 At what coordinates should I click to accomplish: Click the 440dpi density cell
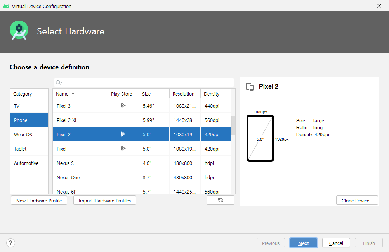tap(216, 106)
